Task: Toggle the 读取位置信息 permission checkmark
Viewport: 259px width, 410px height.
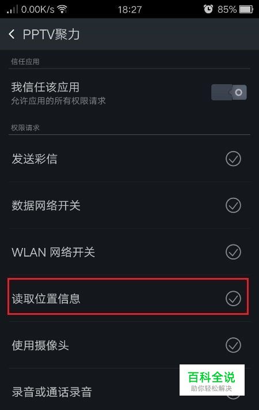Action: point(233,298)
